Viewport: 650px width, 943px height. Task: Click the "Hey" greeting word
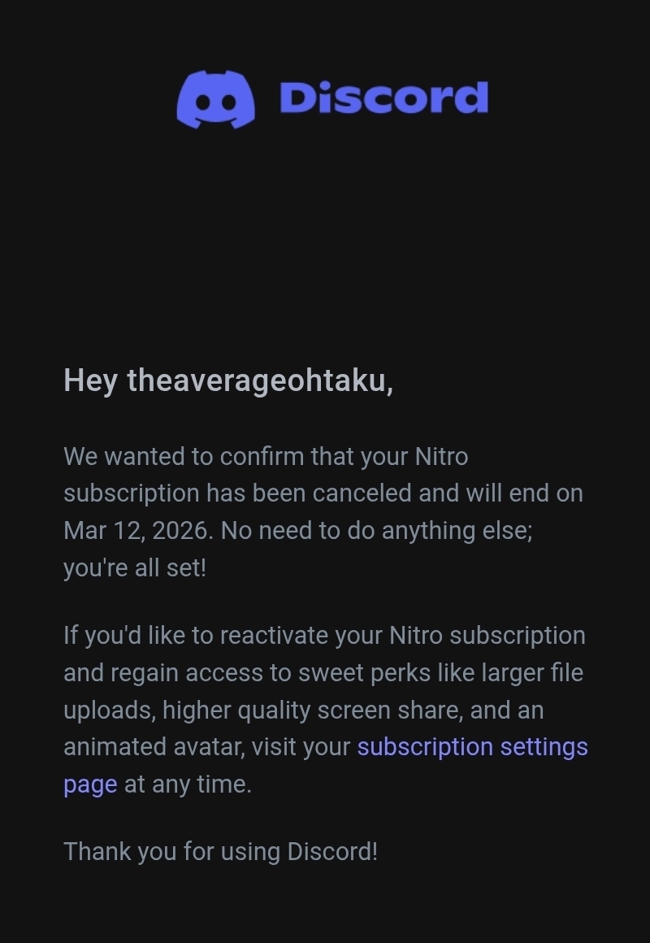tap(90, 380)
